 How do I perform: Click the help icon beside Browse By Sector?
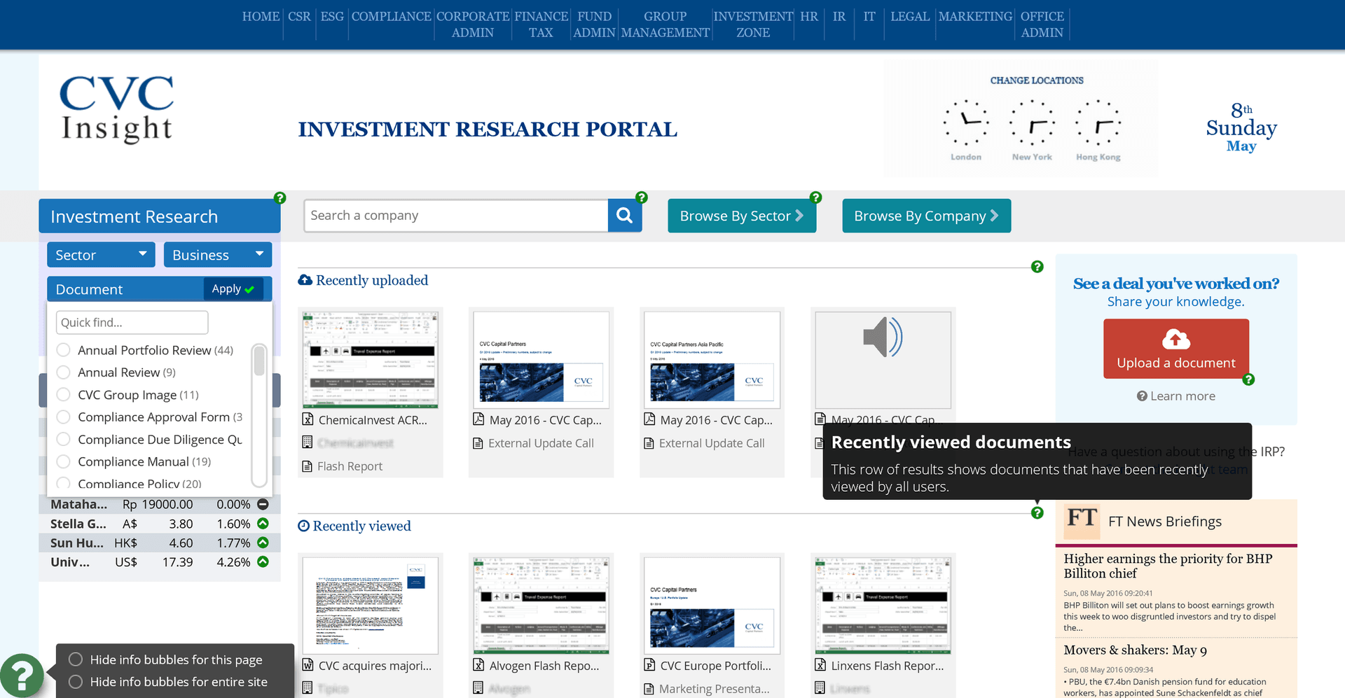tap(815, 197)
